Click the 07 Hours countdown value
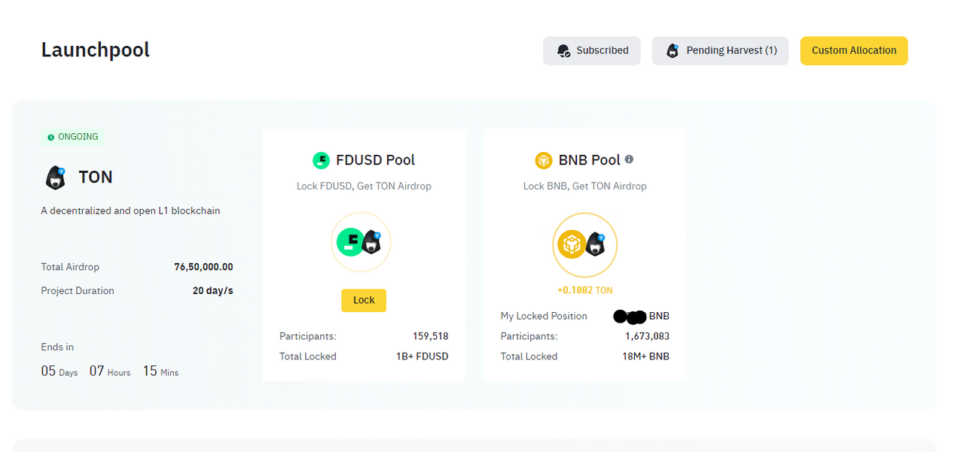The width and height of the screenshot is (964, 452). [x=110, y=371]
